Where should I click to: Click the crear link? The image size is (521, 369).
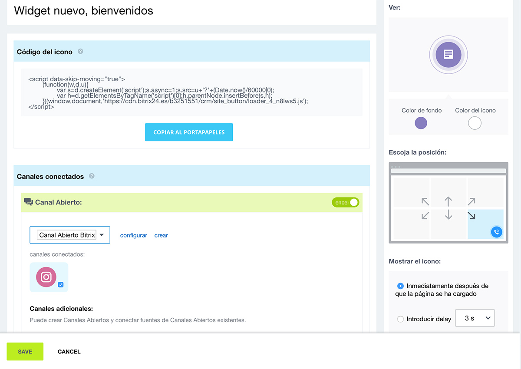[161, 235]
